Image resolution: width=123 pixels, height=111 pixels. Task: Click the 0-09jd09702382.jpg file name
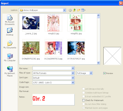point(31,59)
